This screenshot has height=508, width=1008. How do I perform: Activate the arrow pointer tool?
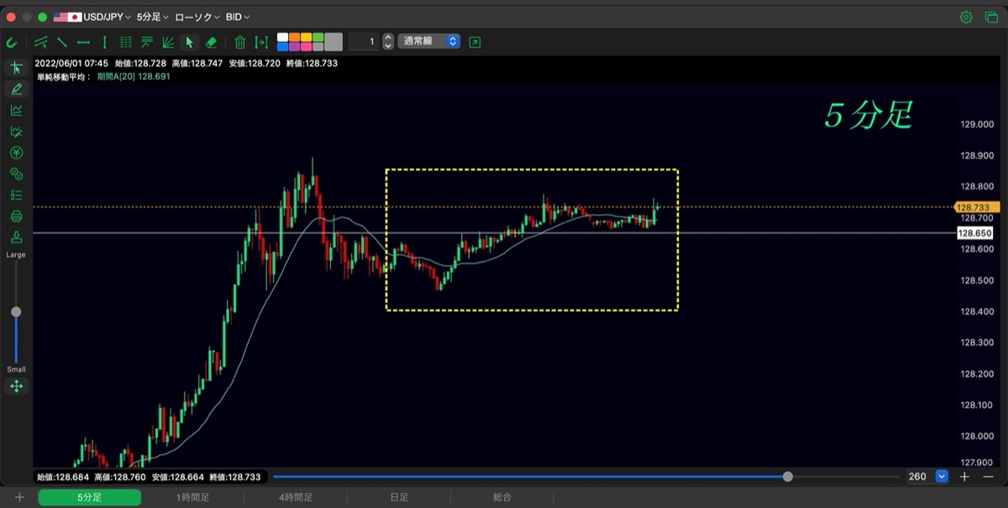tap(190, 42)
